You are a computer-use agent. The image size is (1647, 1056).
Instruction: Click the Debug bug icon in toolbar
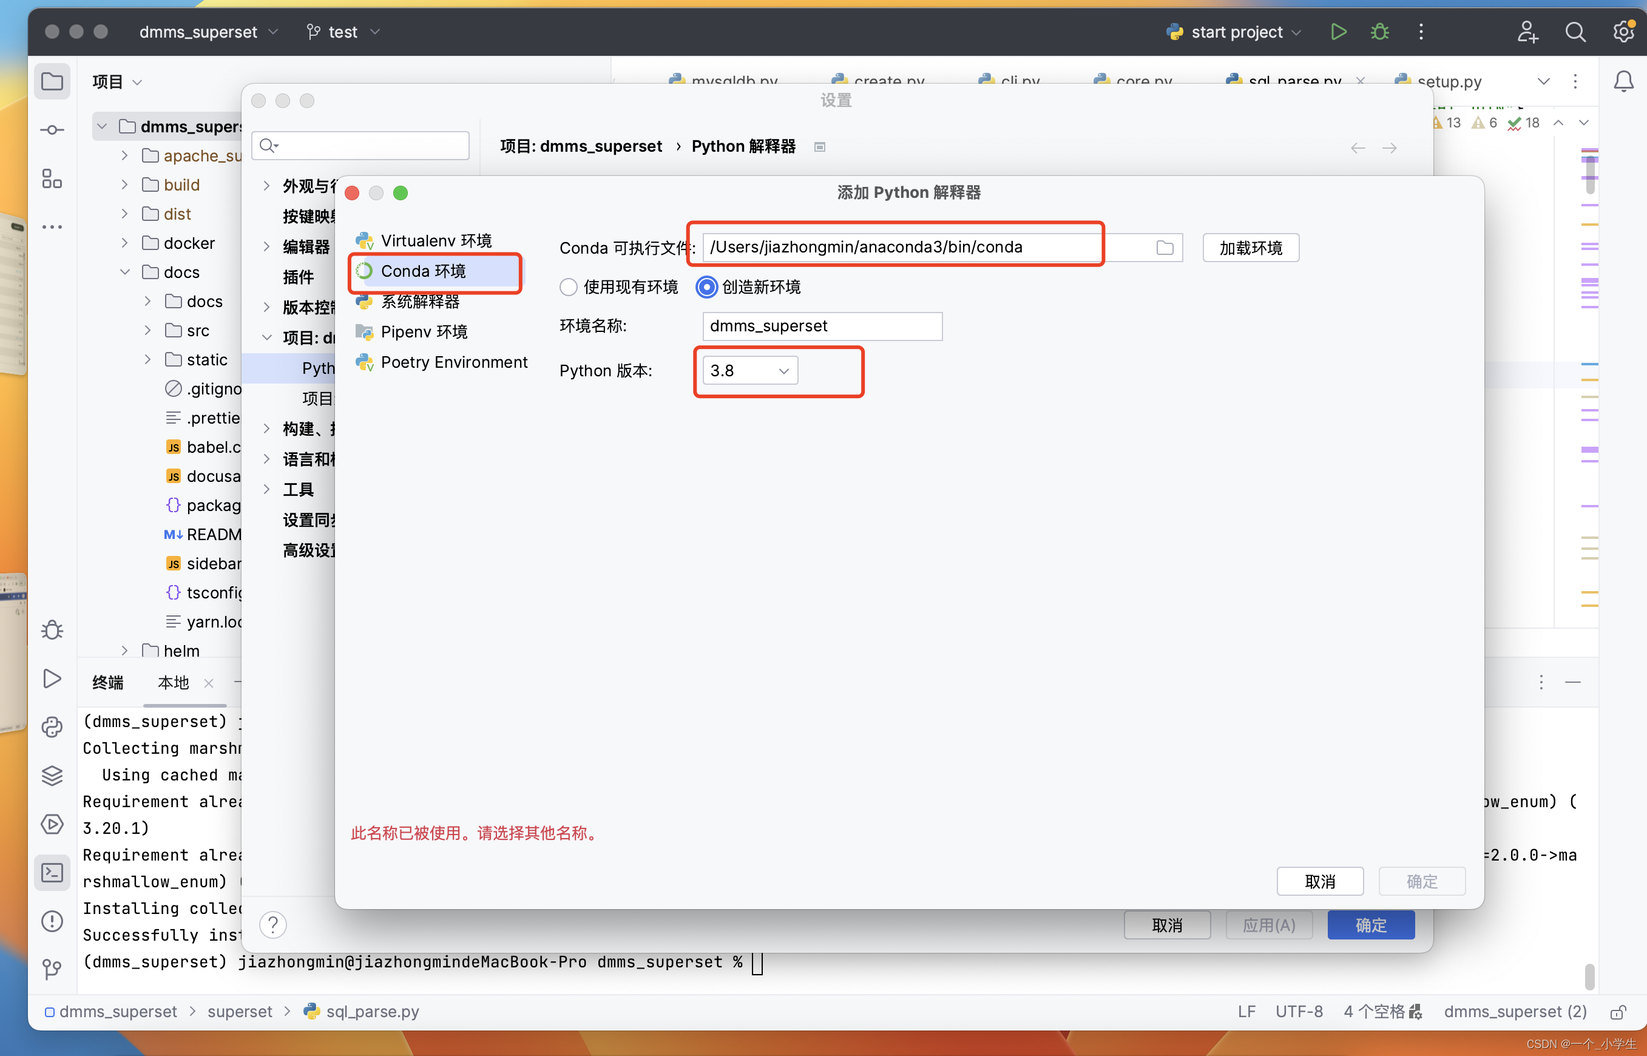click(x=1379, y=32)
